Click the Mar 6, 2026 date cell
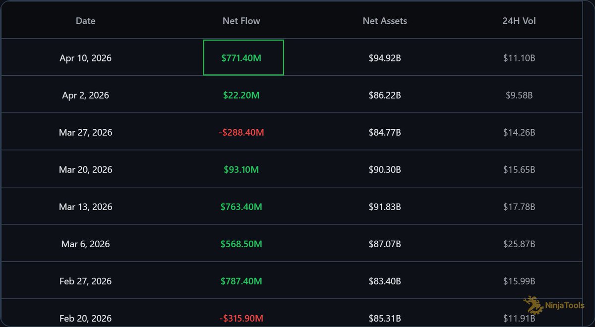595x327 pixels. pyautogui.click(x=85, y=244)
